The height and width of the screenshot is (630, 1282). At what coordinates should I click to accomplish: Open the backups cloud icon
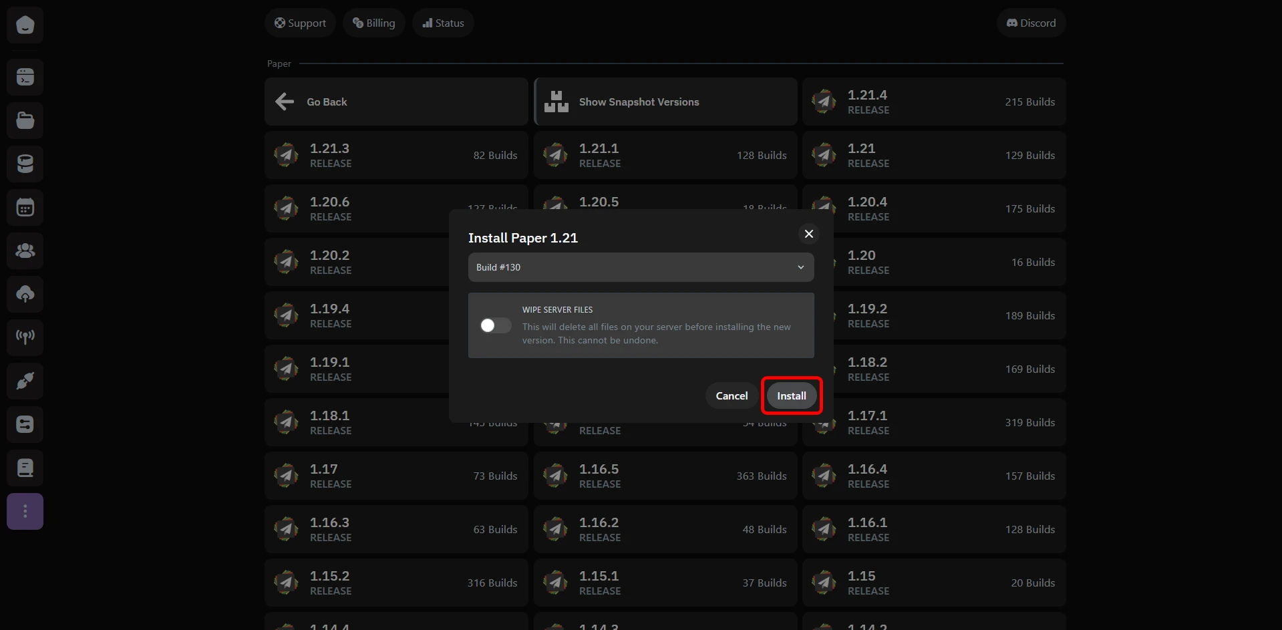coord(25,294)
